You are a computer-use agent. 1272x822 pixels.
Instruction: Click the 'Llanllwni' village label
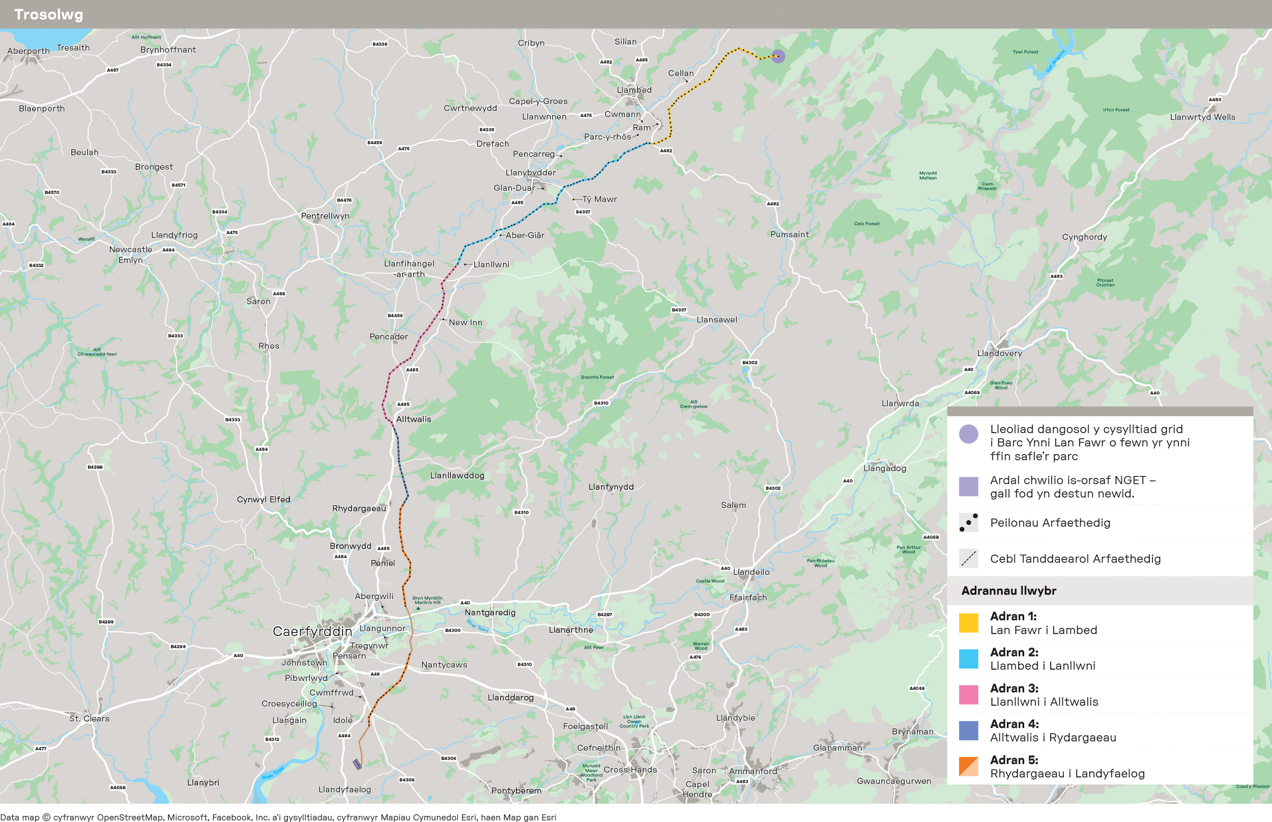(x=491, y=264)
